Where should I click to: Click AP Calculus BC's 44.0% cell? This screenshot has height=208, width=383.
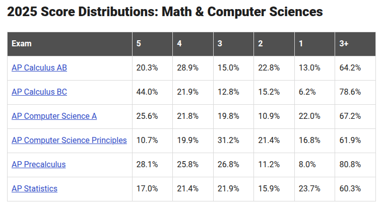[147, 92]
